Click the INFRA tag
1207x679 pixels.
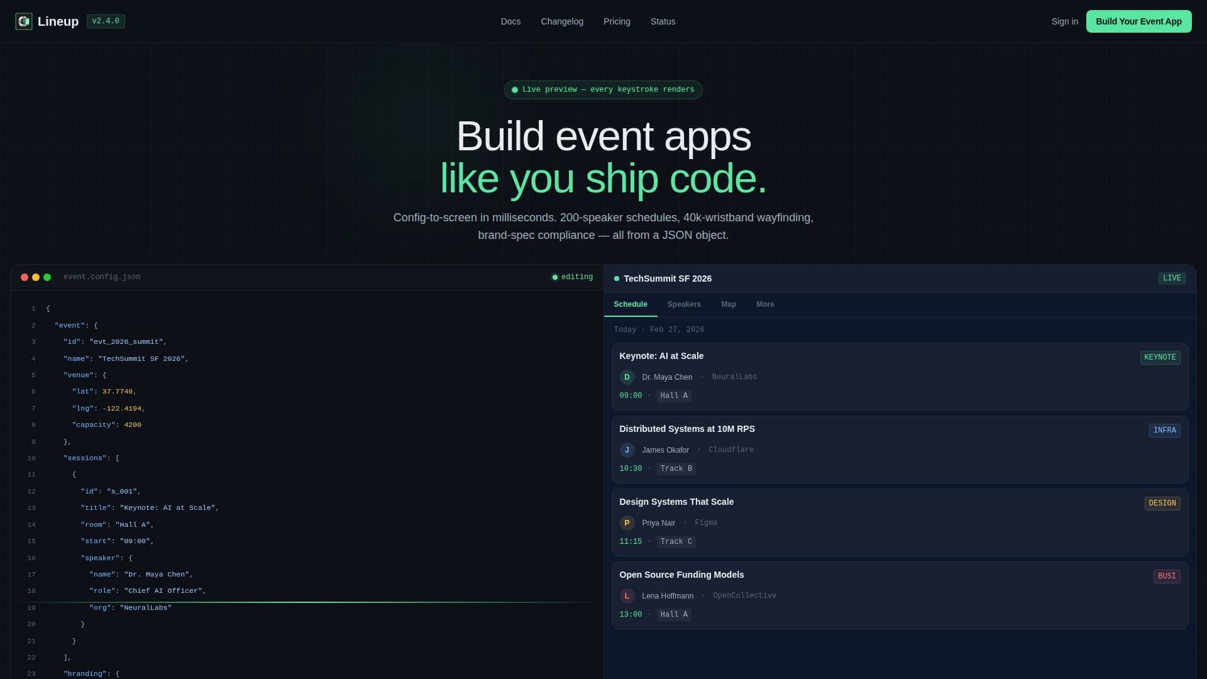coord(1164,431)
